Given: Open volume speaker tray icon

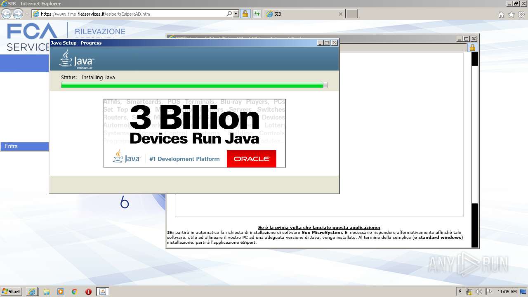Looking at the screenshot, I should [x=479, y=292].
